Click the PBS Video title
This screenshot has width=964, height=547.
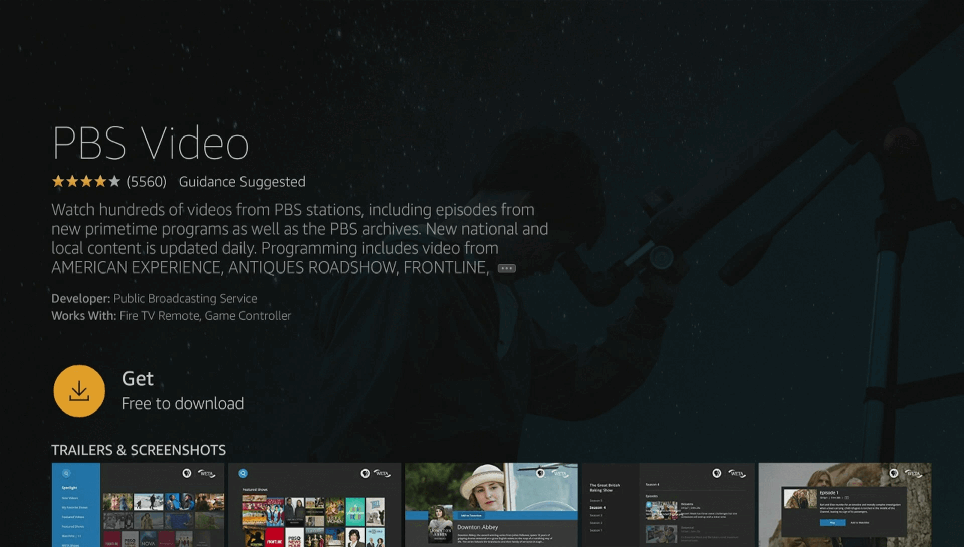coord(150,143)
